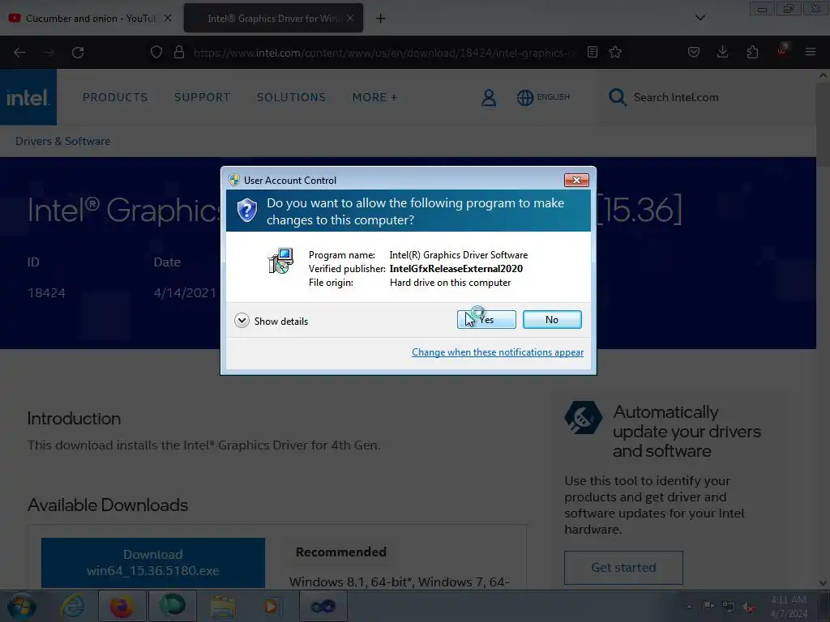Screen dimensions: 830x622
Task: Click the site security padlock icon
Action: pyautogui.click(x=179, y=52)
